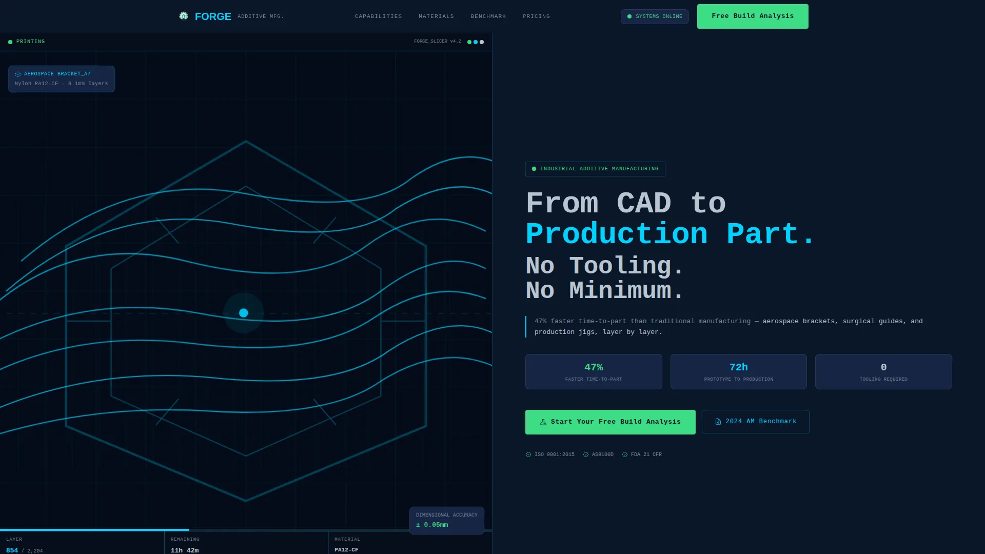This screenshot has height=554, width=985.
Task: Open the Capabilities nav item
Action: coord(378,16)
